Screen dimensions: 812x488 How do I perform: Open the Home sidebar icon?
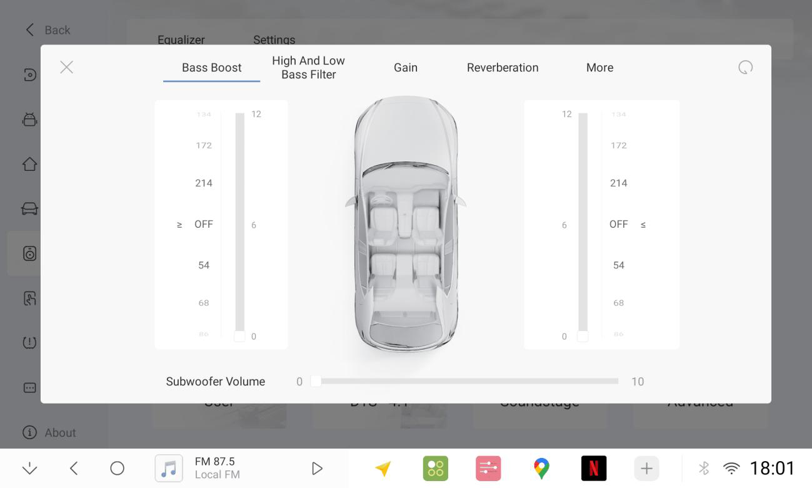(29, 164)
